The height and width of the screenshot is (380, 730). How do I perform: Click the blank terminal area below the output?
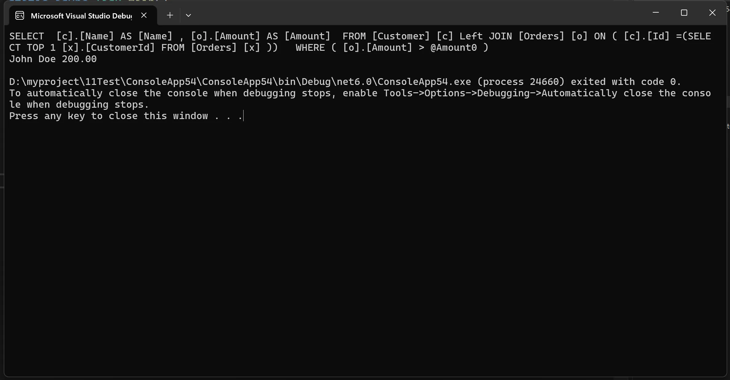tap(365, 246)
